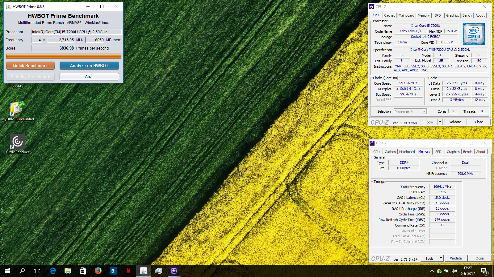Click Save button in HWBOT Prime

(89, 77)
